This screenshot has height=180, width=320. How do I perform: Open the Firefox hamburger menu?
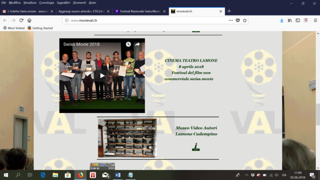(315, 21)
